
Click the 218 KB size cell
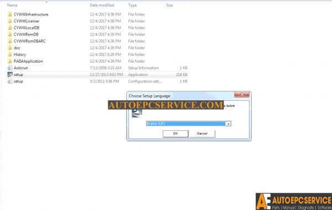[181, 74]
